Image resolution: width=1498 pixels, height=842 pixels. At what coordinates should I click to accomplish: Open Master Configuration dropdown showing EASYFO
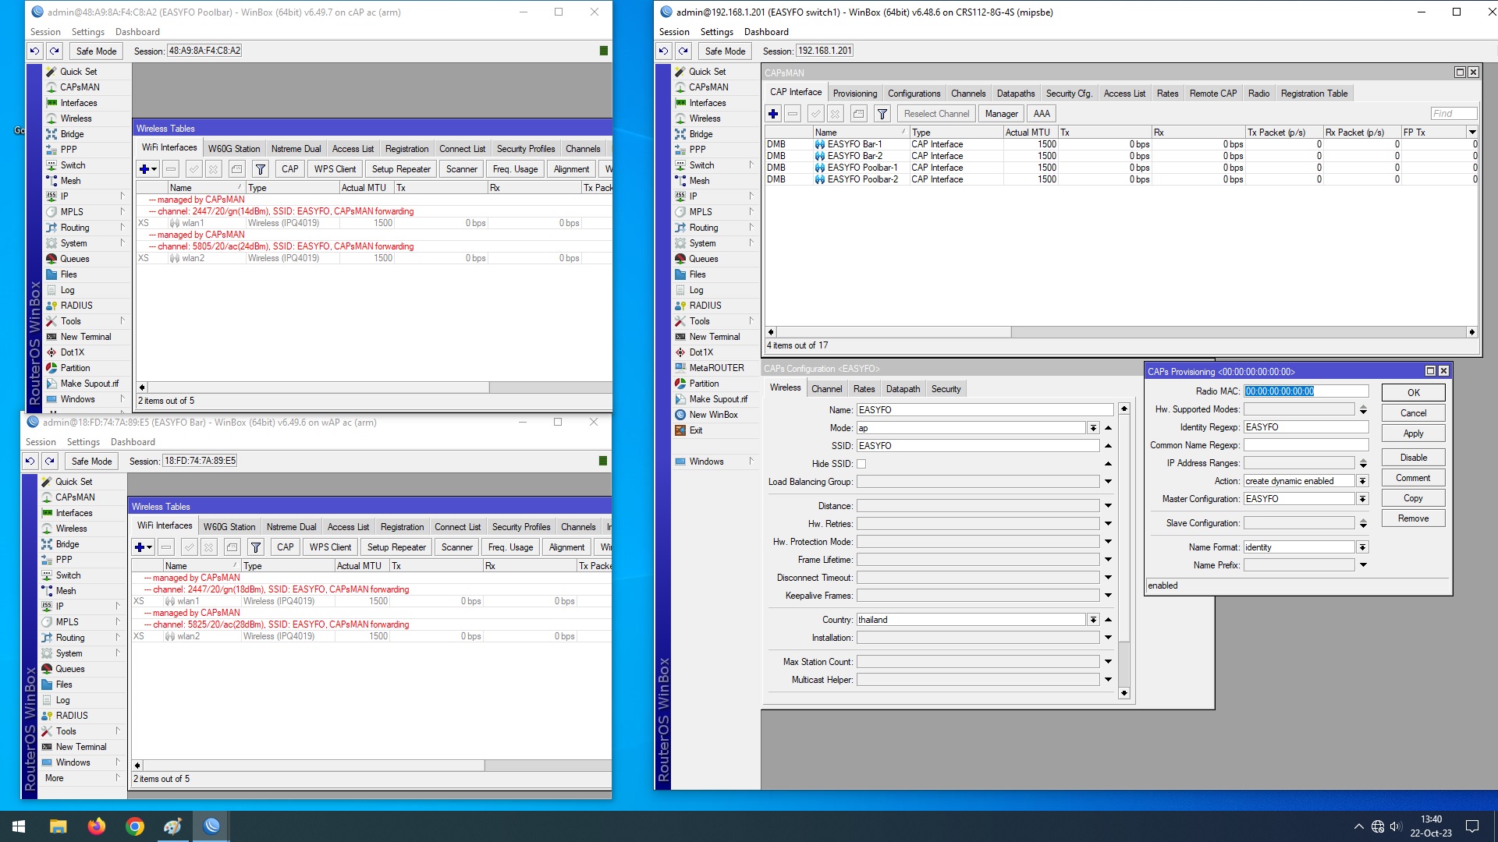[1362, 499]
